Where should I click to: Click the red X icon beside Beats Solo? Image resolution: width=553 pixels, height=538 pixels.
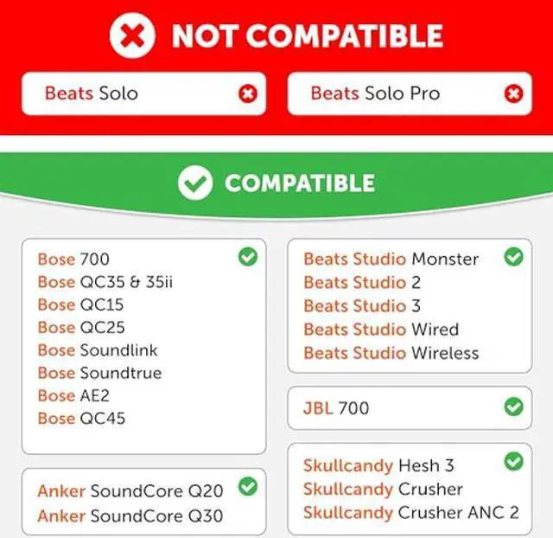pos(248,93)
